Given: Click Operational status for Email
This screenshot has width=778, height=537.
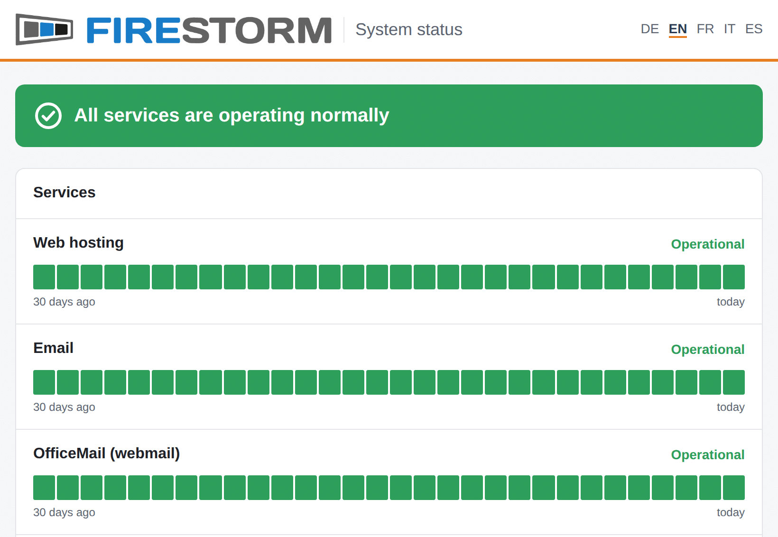Looking at the screenshot, I should (707, 350).
